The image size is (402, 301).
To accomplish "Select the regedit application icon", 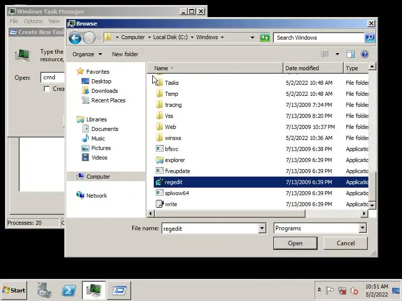I will coord(159,182).
